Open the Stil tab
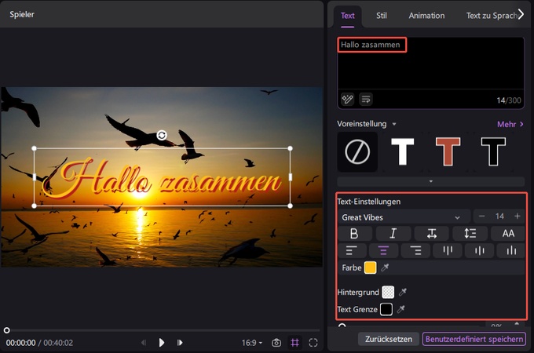 (382, 16)
